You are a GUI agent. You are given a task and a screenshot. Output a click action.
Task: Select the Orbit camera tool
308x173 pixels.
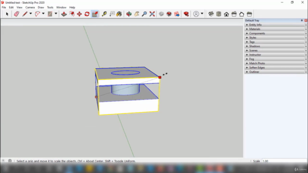[129, 14]
